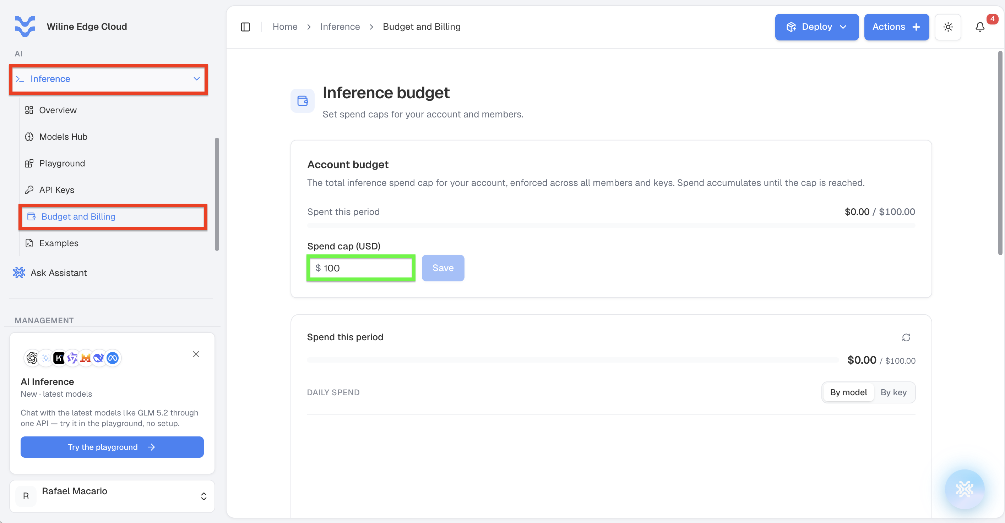The height and width of the screenshot is (523, 1005).
Task: Click the API Keys key icon
Action: (x=29, y=190)
